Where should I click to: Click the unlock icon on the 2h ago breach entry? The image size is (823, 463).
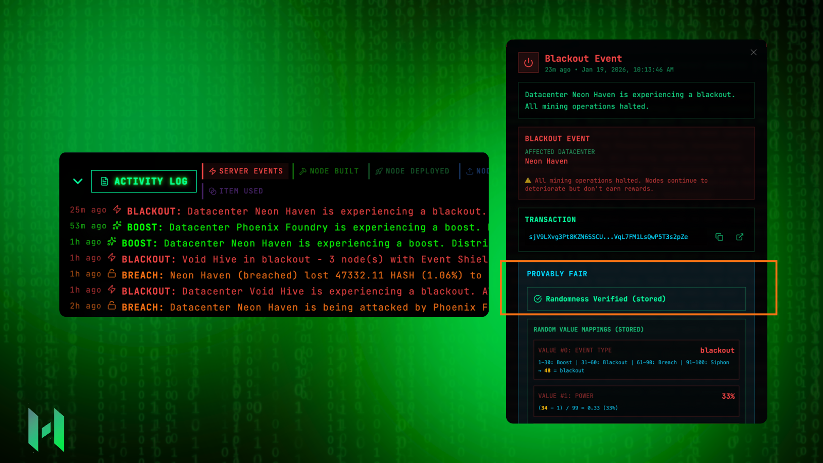click(x=112, y=306)
